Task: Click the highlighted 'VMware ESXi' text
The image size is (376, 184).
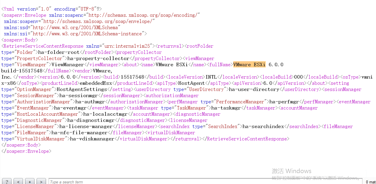Action: tap(249, 64)
